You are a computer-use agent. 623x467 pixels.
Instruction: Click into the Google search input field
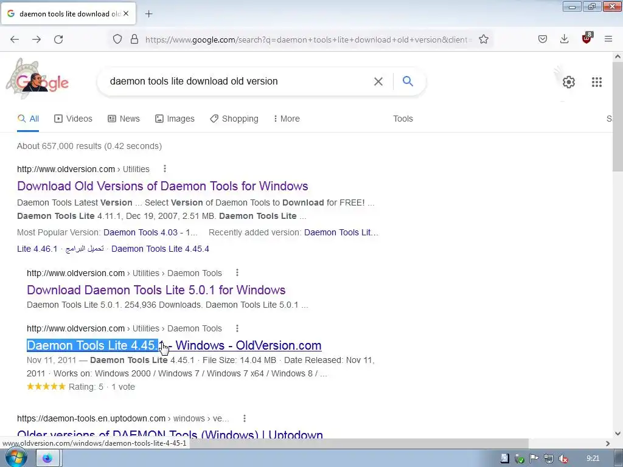click(238, 81)
